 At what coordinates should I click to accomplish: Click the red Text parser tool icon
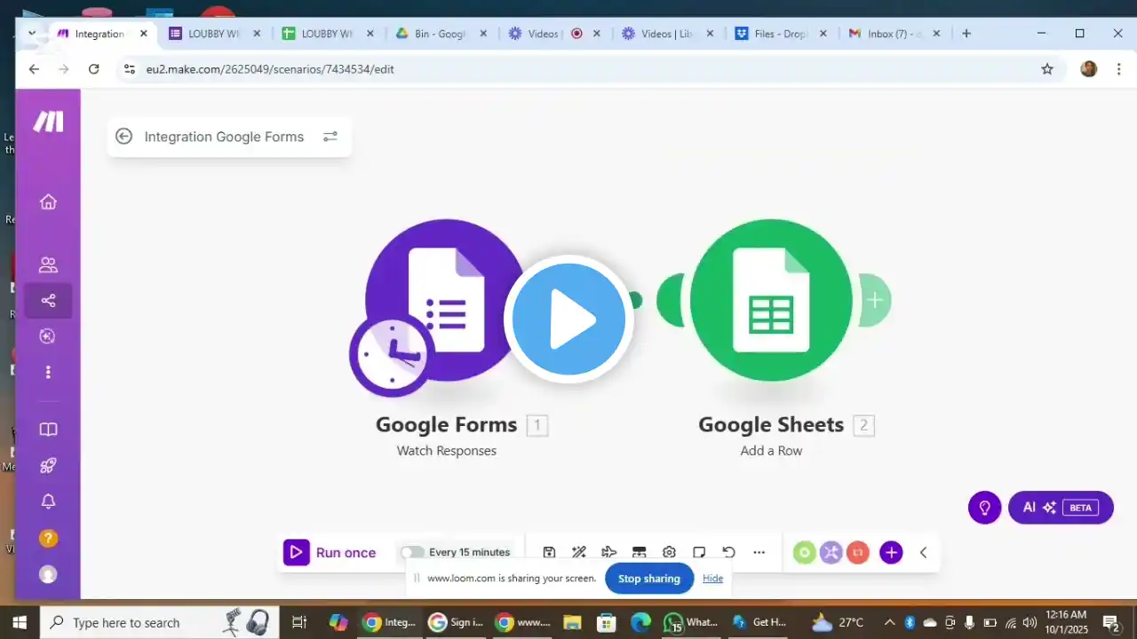point(857,553)
